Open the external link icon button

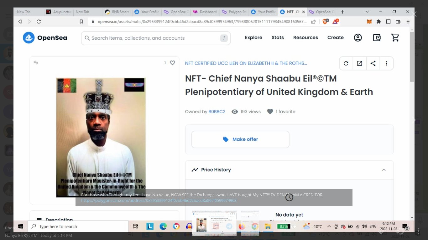coord(359,63)
